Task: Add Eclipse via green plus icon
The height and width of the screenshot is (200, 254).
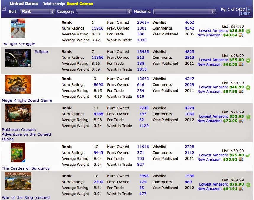Action: point(248,61)
